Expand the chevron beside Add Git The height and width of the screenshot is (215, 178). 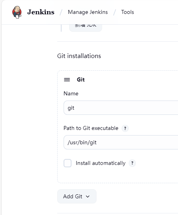tap(88, 196)
